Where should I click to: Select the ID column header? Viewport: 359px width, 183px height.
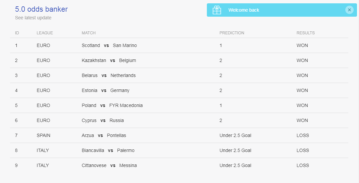(x=17, y=33)
